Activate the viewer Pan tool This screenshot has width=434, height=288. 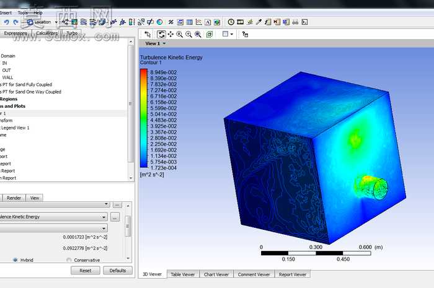coord(170,34)
